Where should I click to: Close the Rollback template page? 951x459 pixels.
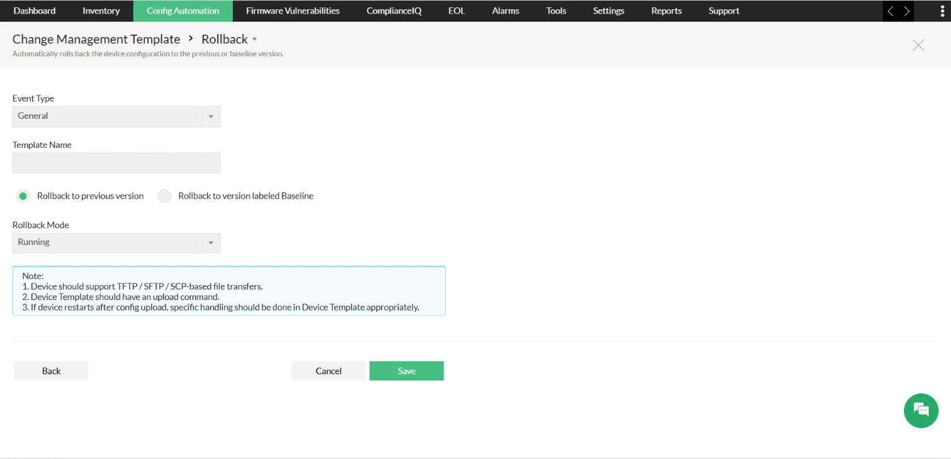(918, 45)
